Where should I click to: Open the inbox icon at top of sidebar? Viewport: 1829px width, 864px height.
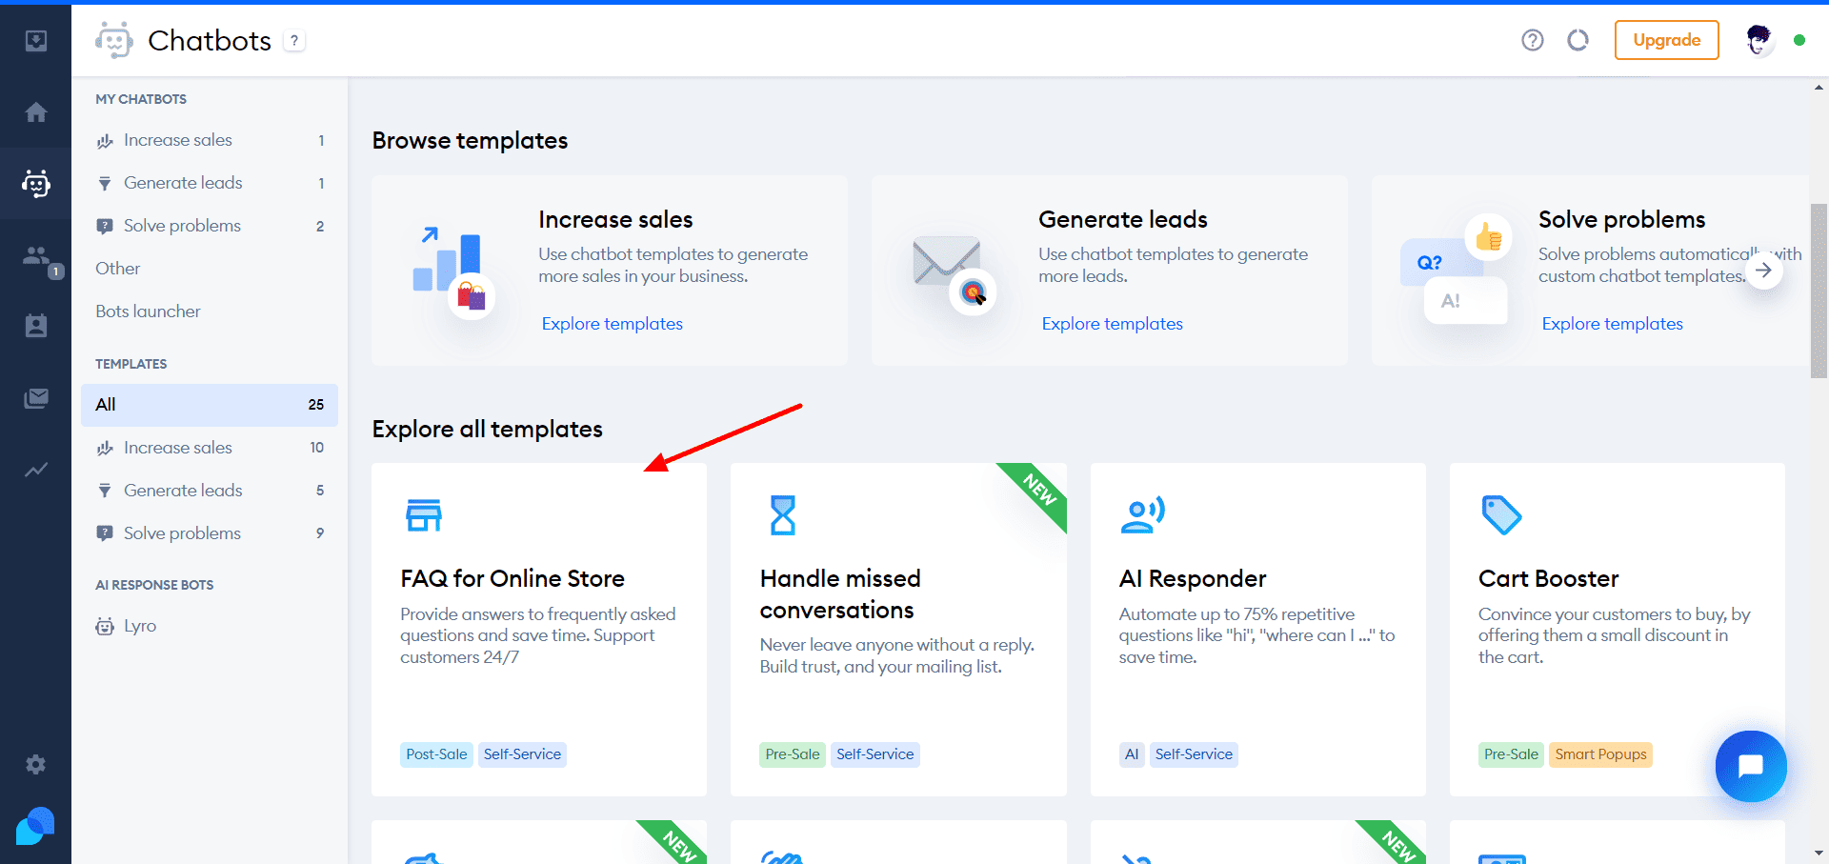(36, 41)
